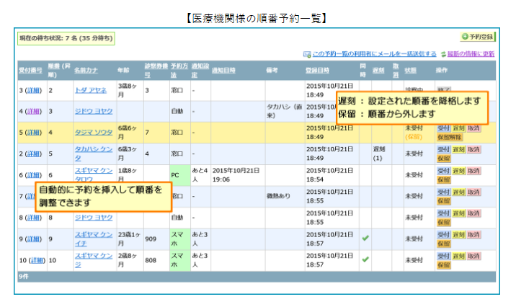Open 詳細 link for reception number 8
The width and height of the screenshot is (516, 307).
tap(33, 218)
